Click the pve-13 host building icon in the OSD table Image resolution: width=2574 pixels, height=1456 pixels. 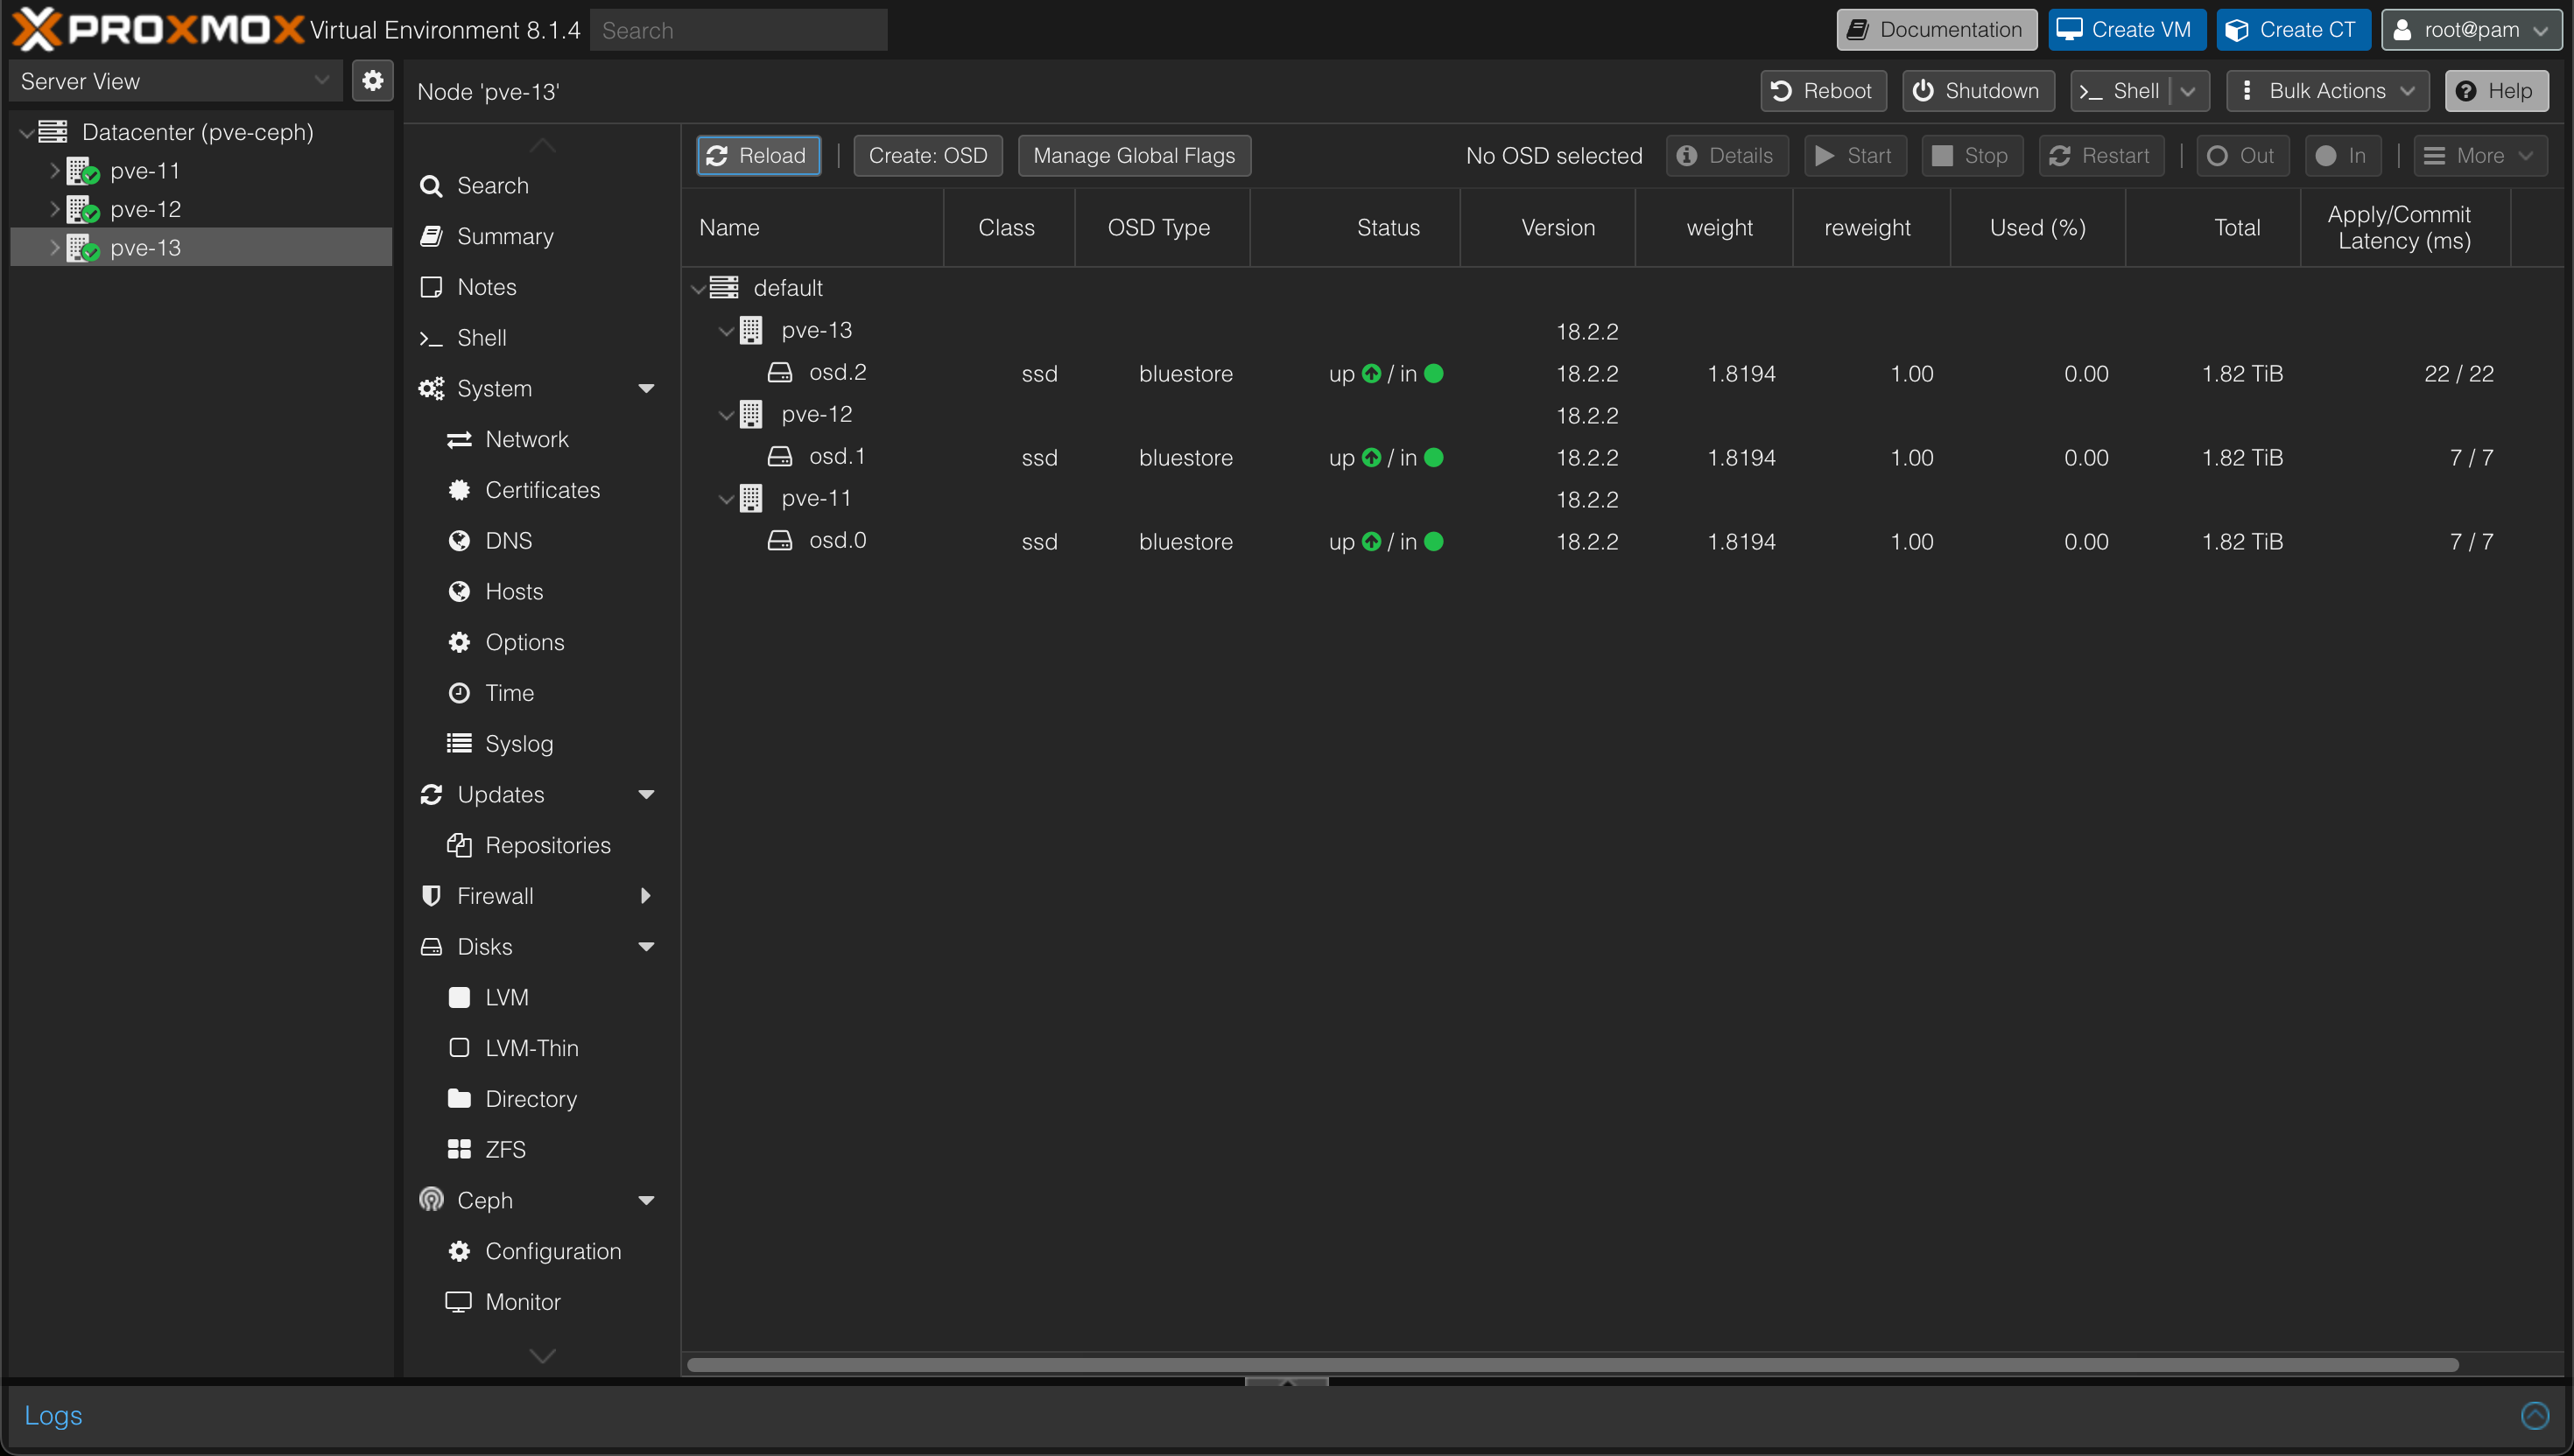click(x=751, y=330)
